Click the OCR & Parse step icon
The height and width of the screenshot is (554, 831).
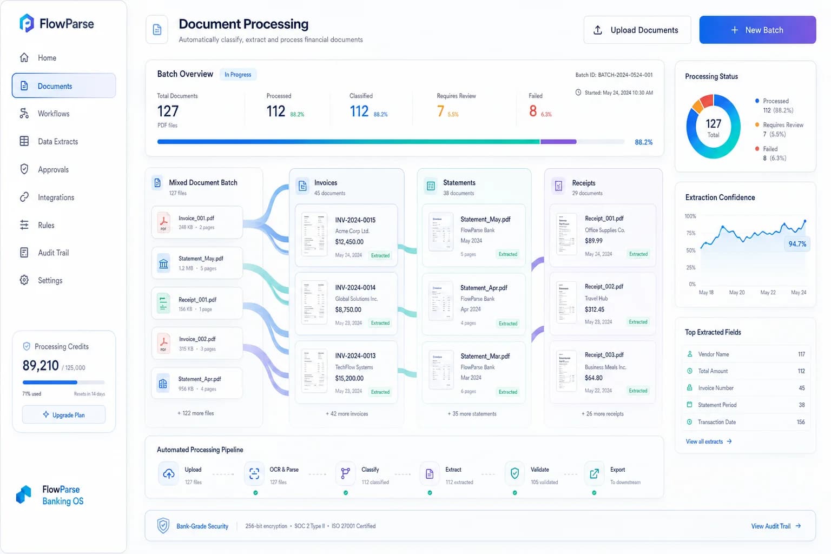254,474
